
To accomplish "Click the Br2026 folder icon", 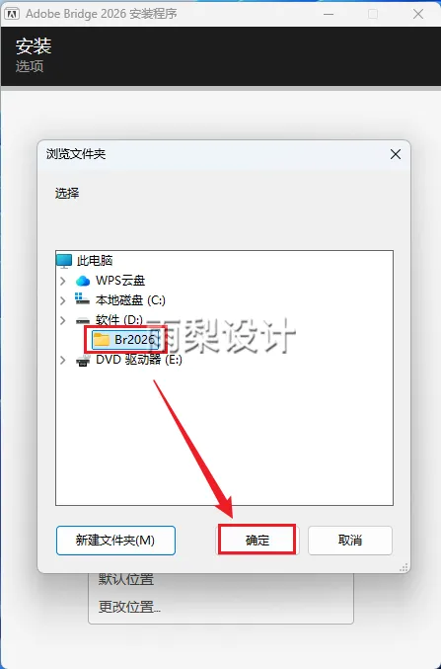I will (102, 340).
